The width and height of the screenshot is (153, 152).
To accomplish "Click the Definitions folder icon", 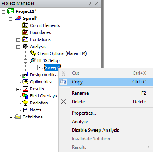I will coord(18,117).
